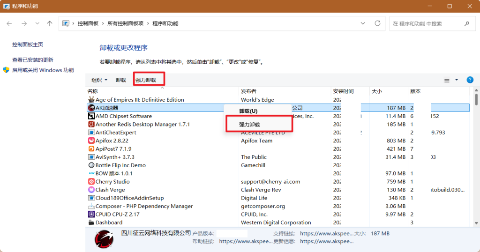Image resolution: width=480 pixels, height=252 pixels.
Task: Click the list scrollbar down arrow
Action: [x=476, y=223]
